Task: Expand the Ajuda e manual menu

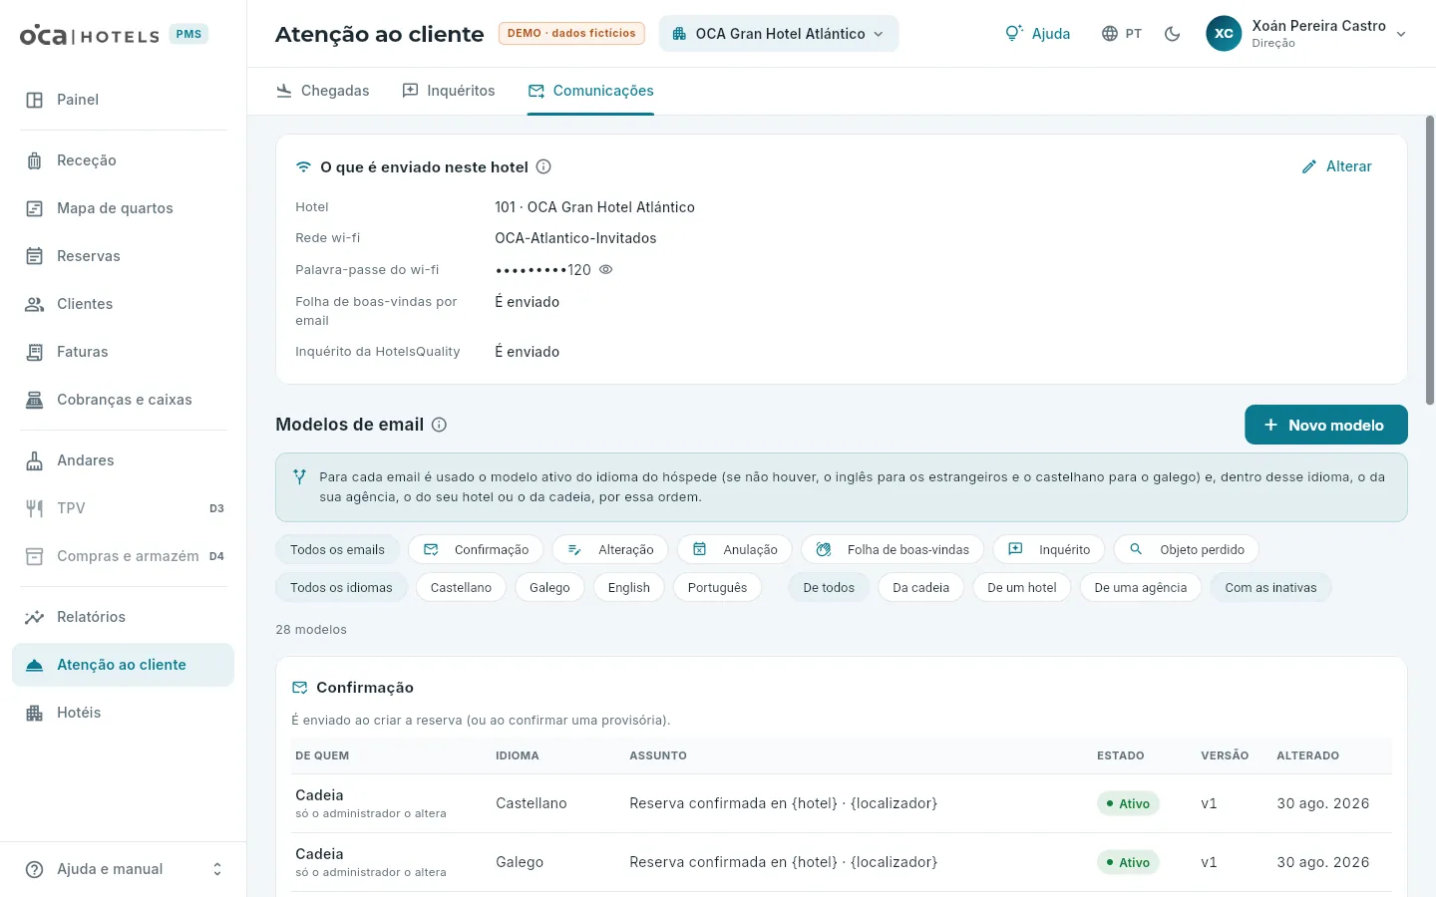Action: 123,869
